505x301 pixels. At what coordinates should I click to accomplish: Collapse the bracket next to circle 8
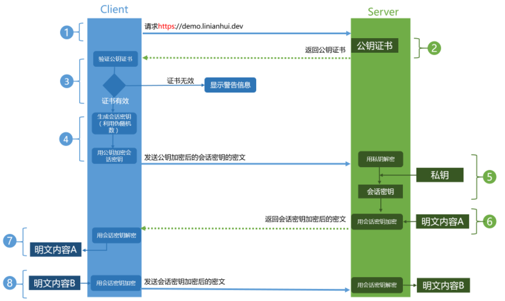(24, 282)
